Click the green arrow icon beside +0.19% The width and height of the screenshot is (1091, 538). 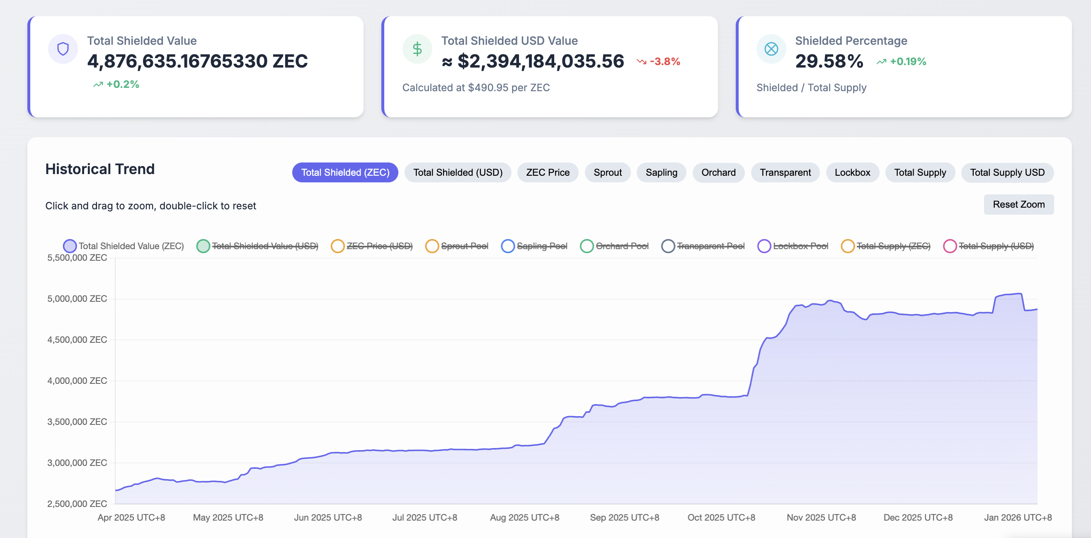[882, 61]
